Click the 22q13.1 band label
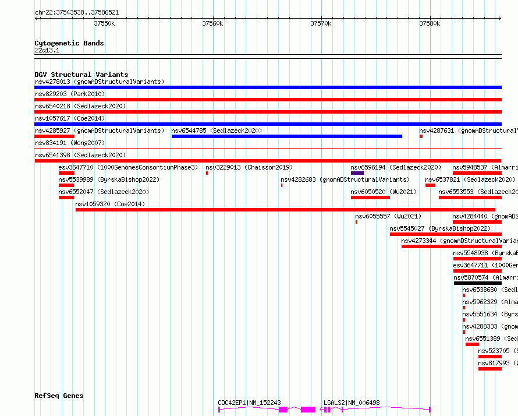 click(47, 50)
